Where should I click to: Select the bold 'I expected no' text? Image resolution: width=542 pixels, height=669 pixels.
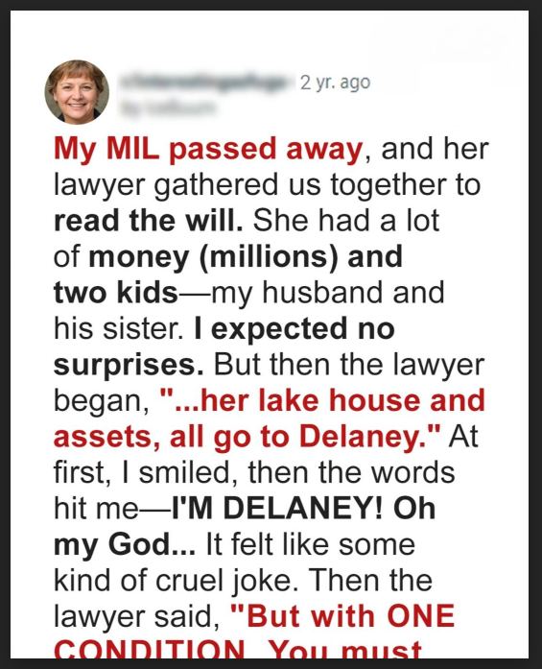pyautogui.click(x=295, y=330)
